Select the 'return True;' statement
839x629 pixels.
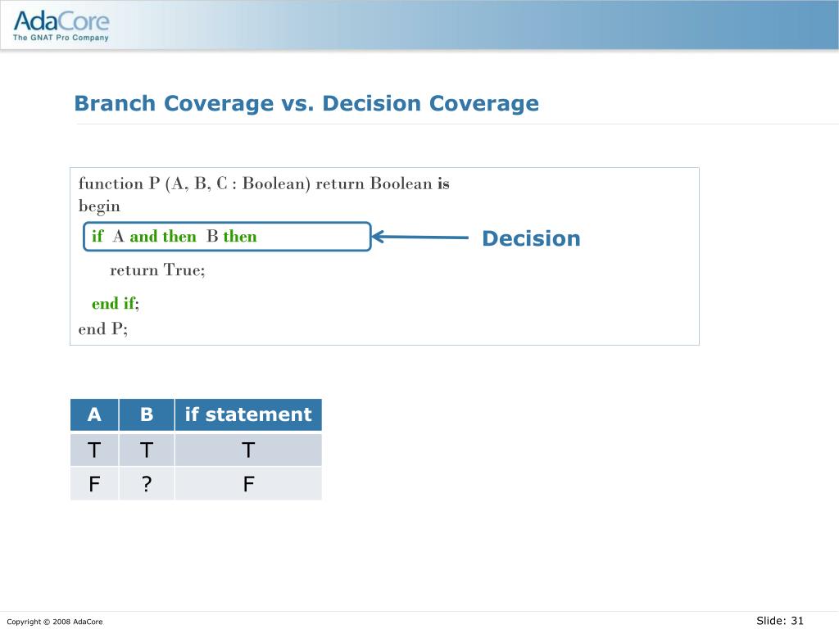157,269
